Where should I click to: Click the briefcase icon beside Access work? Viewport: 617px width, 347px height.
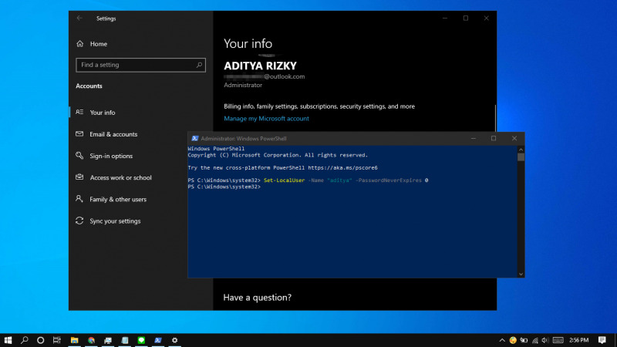[x=79, y=177]
